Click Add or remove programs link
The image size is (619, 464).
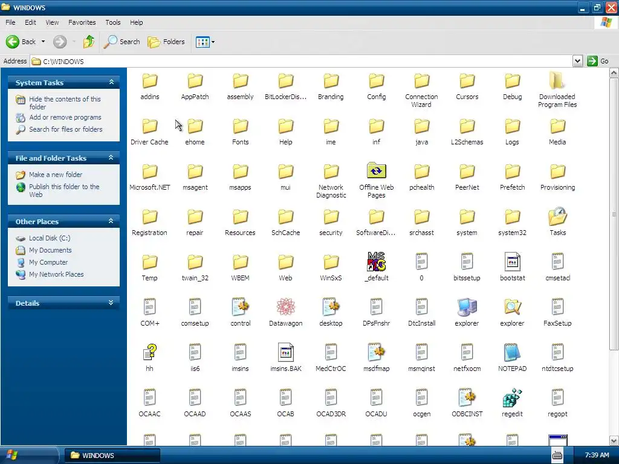(65, 117)
